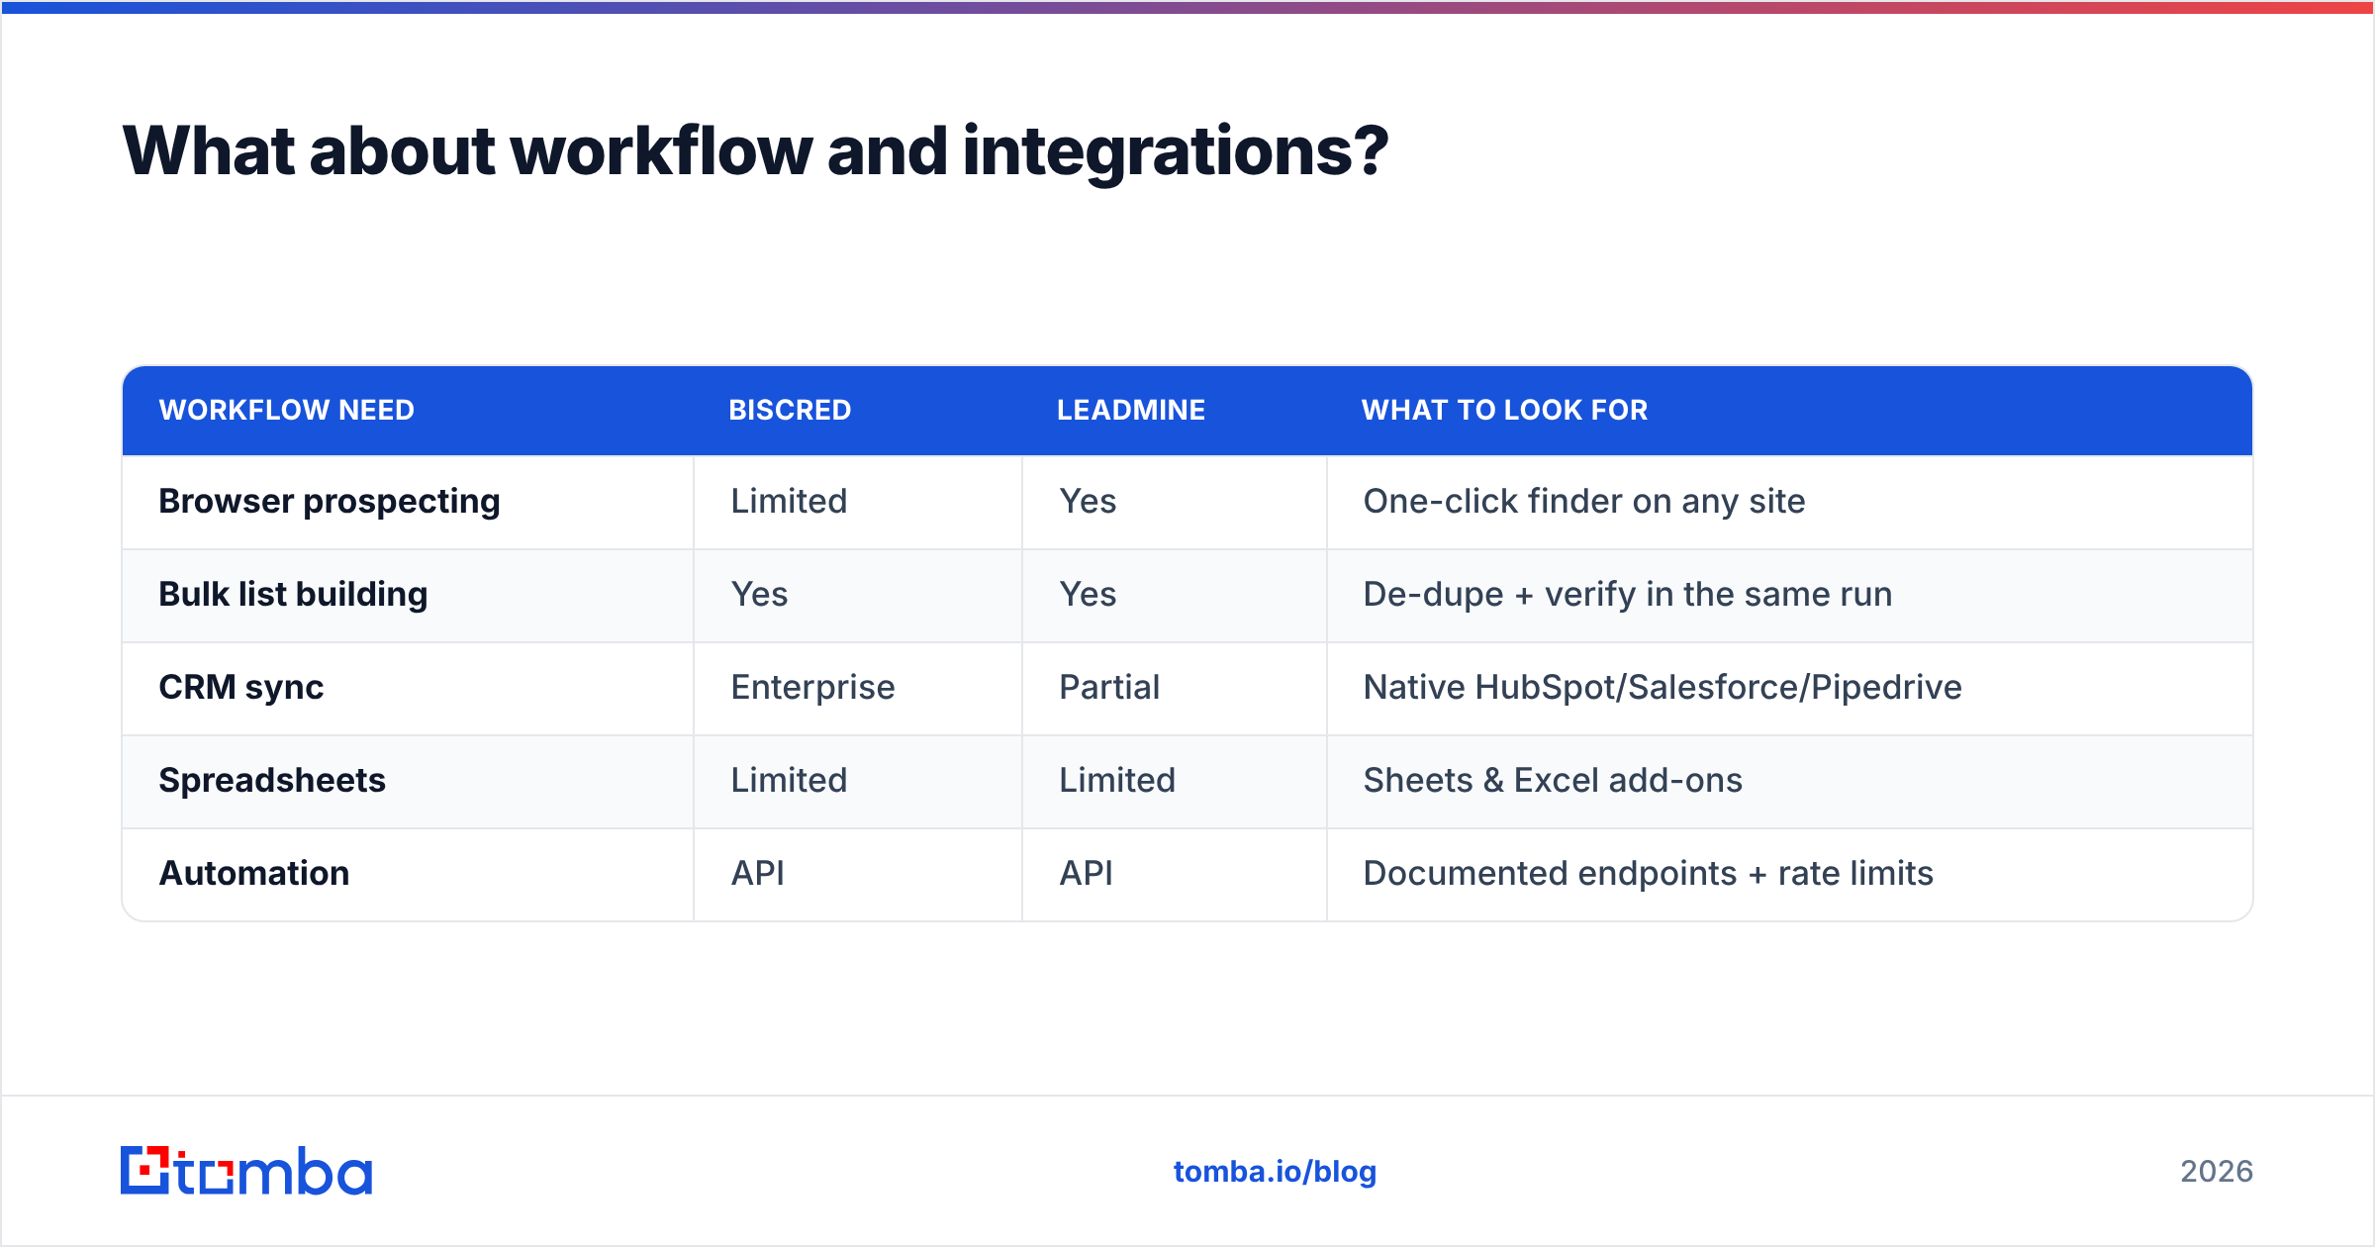Click Leadmine 'Yes' in Bulk list building row
The height and width of the screenshot is (1247, 2375).
[1088, 595]
